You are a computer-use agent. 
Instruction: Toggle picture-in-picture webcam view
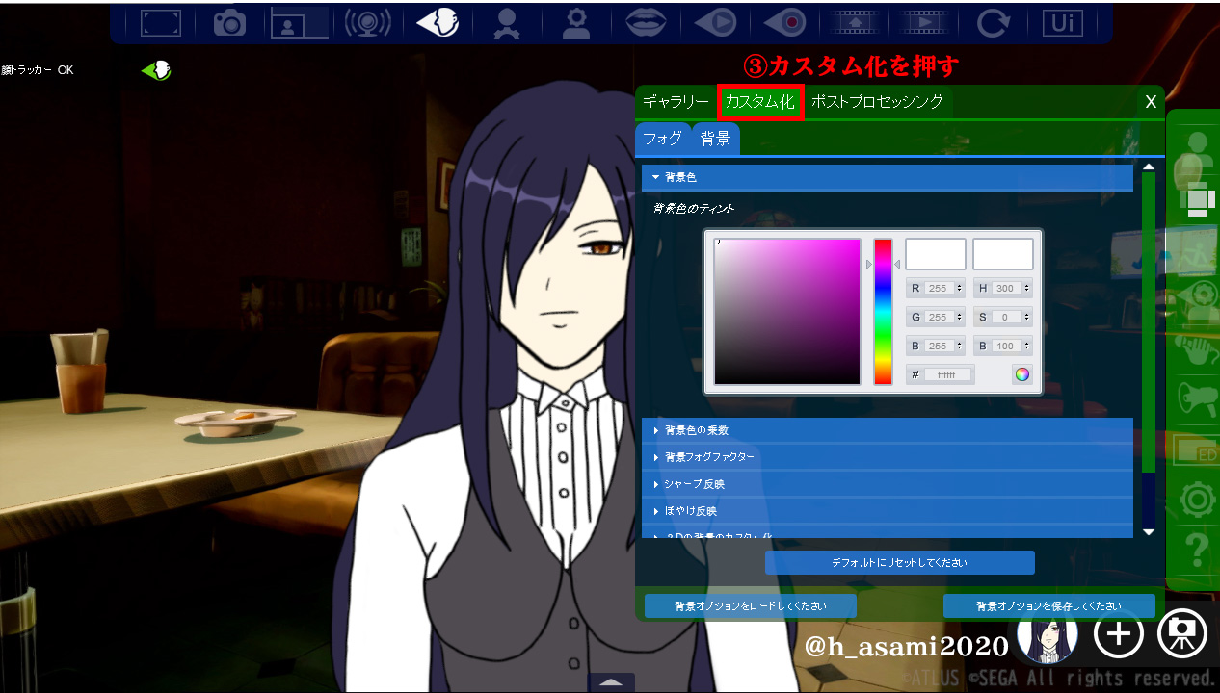click(x=299, y=22)
